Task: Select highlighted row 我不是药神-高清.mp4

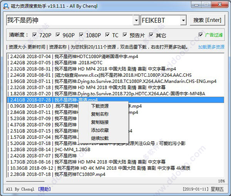Action: click(115, 100)
